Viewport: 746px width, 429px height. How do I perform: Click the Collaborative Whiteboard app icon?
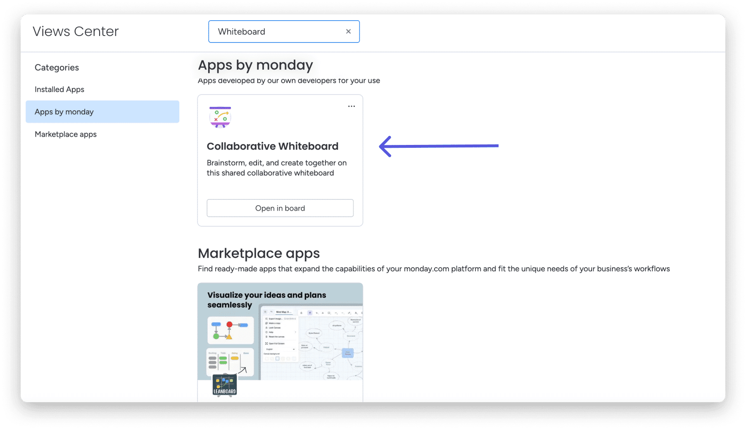pos(220,117)
